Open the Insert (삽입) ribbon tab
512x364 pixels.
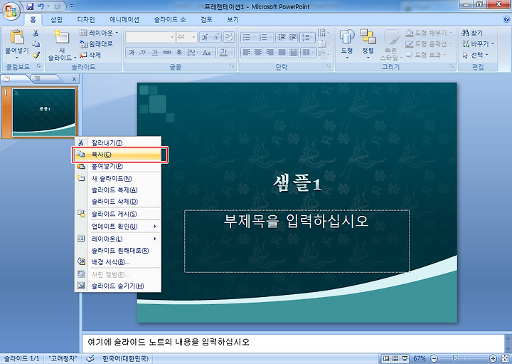(x=56, y=20)
